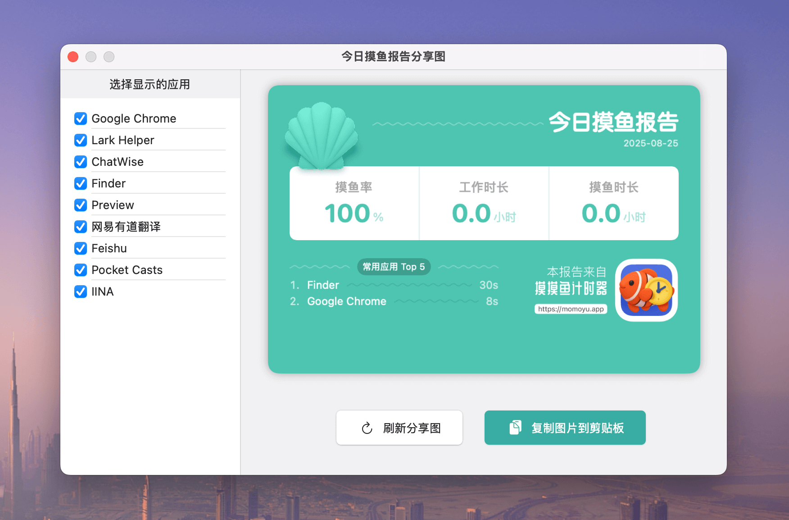
Task: Click the https://momoyu.app link tag
Action: pyautogui.click(x=571, y=309)
